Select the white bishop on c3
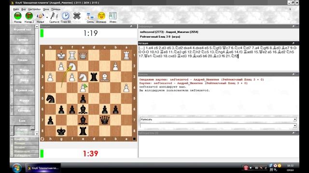309x173 pixels. (x=105, y=77)
